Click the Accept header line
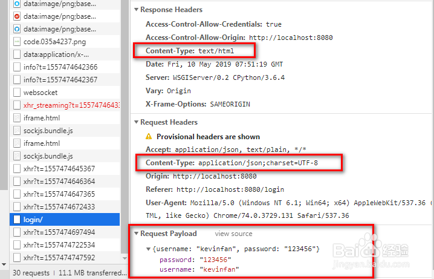 (226, 149)
